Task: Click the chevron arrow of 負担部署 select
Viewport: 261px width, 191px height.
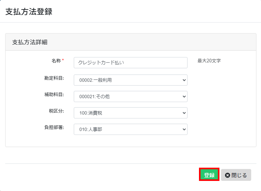Action: pyautogui.click(x=184, y=129)
